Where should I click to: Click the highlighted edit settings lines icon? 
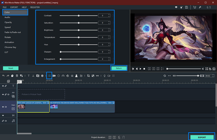[49, 76]
